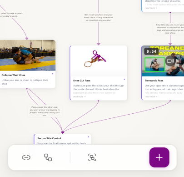Click the 'Utilize your arm or chest' description
This screenshot has height=177, width=184.
(x=25, y=82)
